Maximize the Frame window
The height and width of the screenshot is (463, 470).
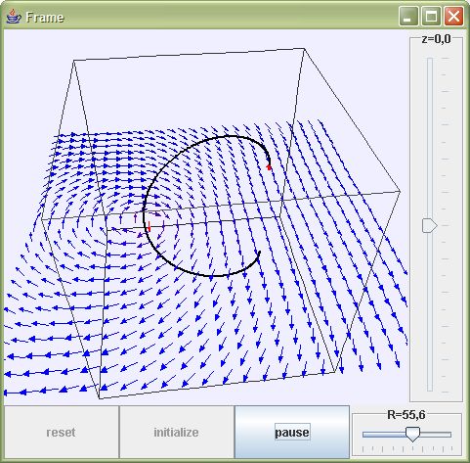pos(431,16)
